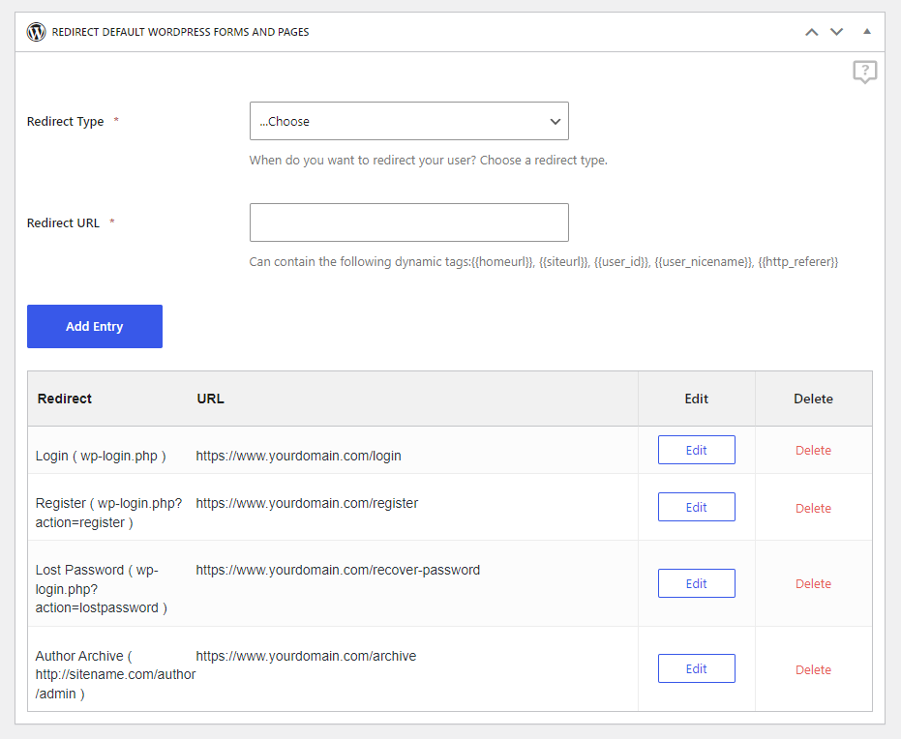Edit the Author Archive redirect entry
The width and height of the screenshot is (901, 739).
tap(697, 668)
